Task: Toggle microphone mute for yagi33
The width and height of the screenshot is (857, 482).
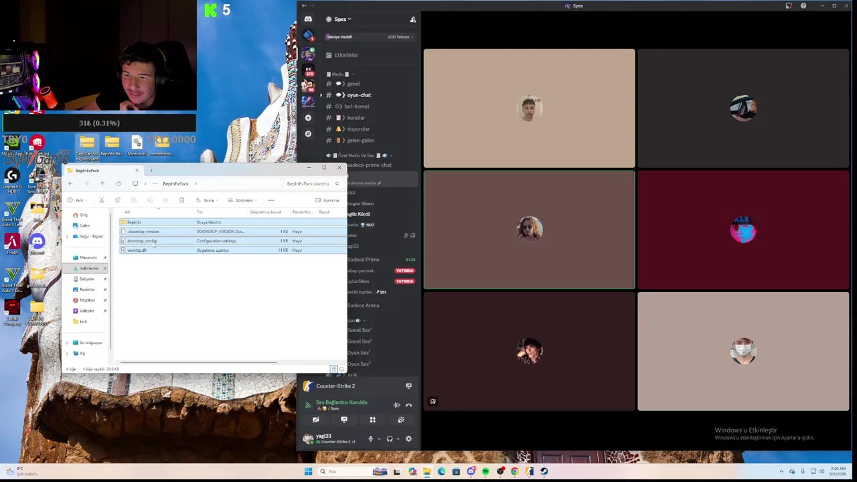Action: coord(370,439)
